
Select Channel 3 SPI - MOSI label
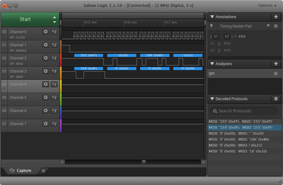pos(16,77)
